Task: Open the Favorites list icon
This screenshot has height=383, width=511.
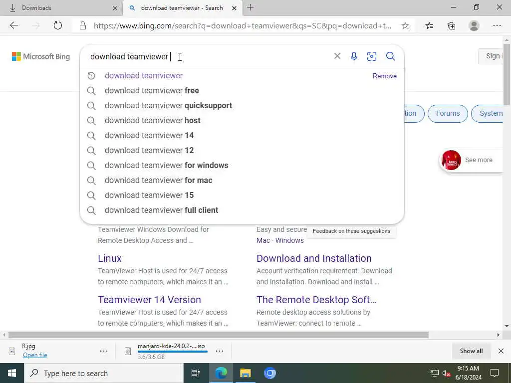Action: (x=429, y=26)
